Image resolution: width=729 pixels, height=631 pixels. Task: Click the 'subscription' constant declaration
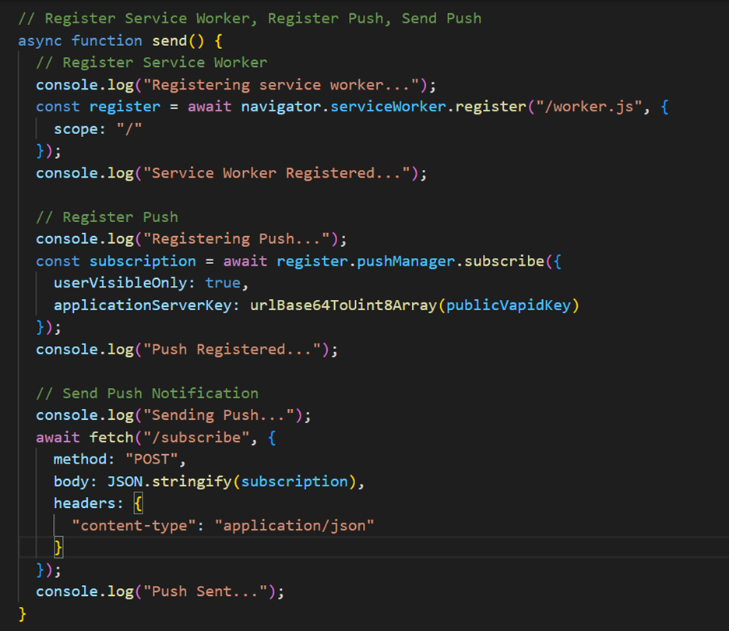pos(143,261)
